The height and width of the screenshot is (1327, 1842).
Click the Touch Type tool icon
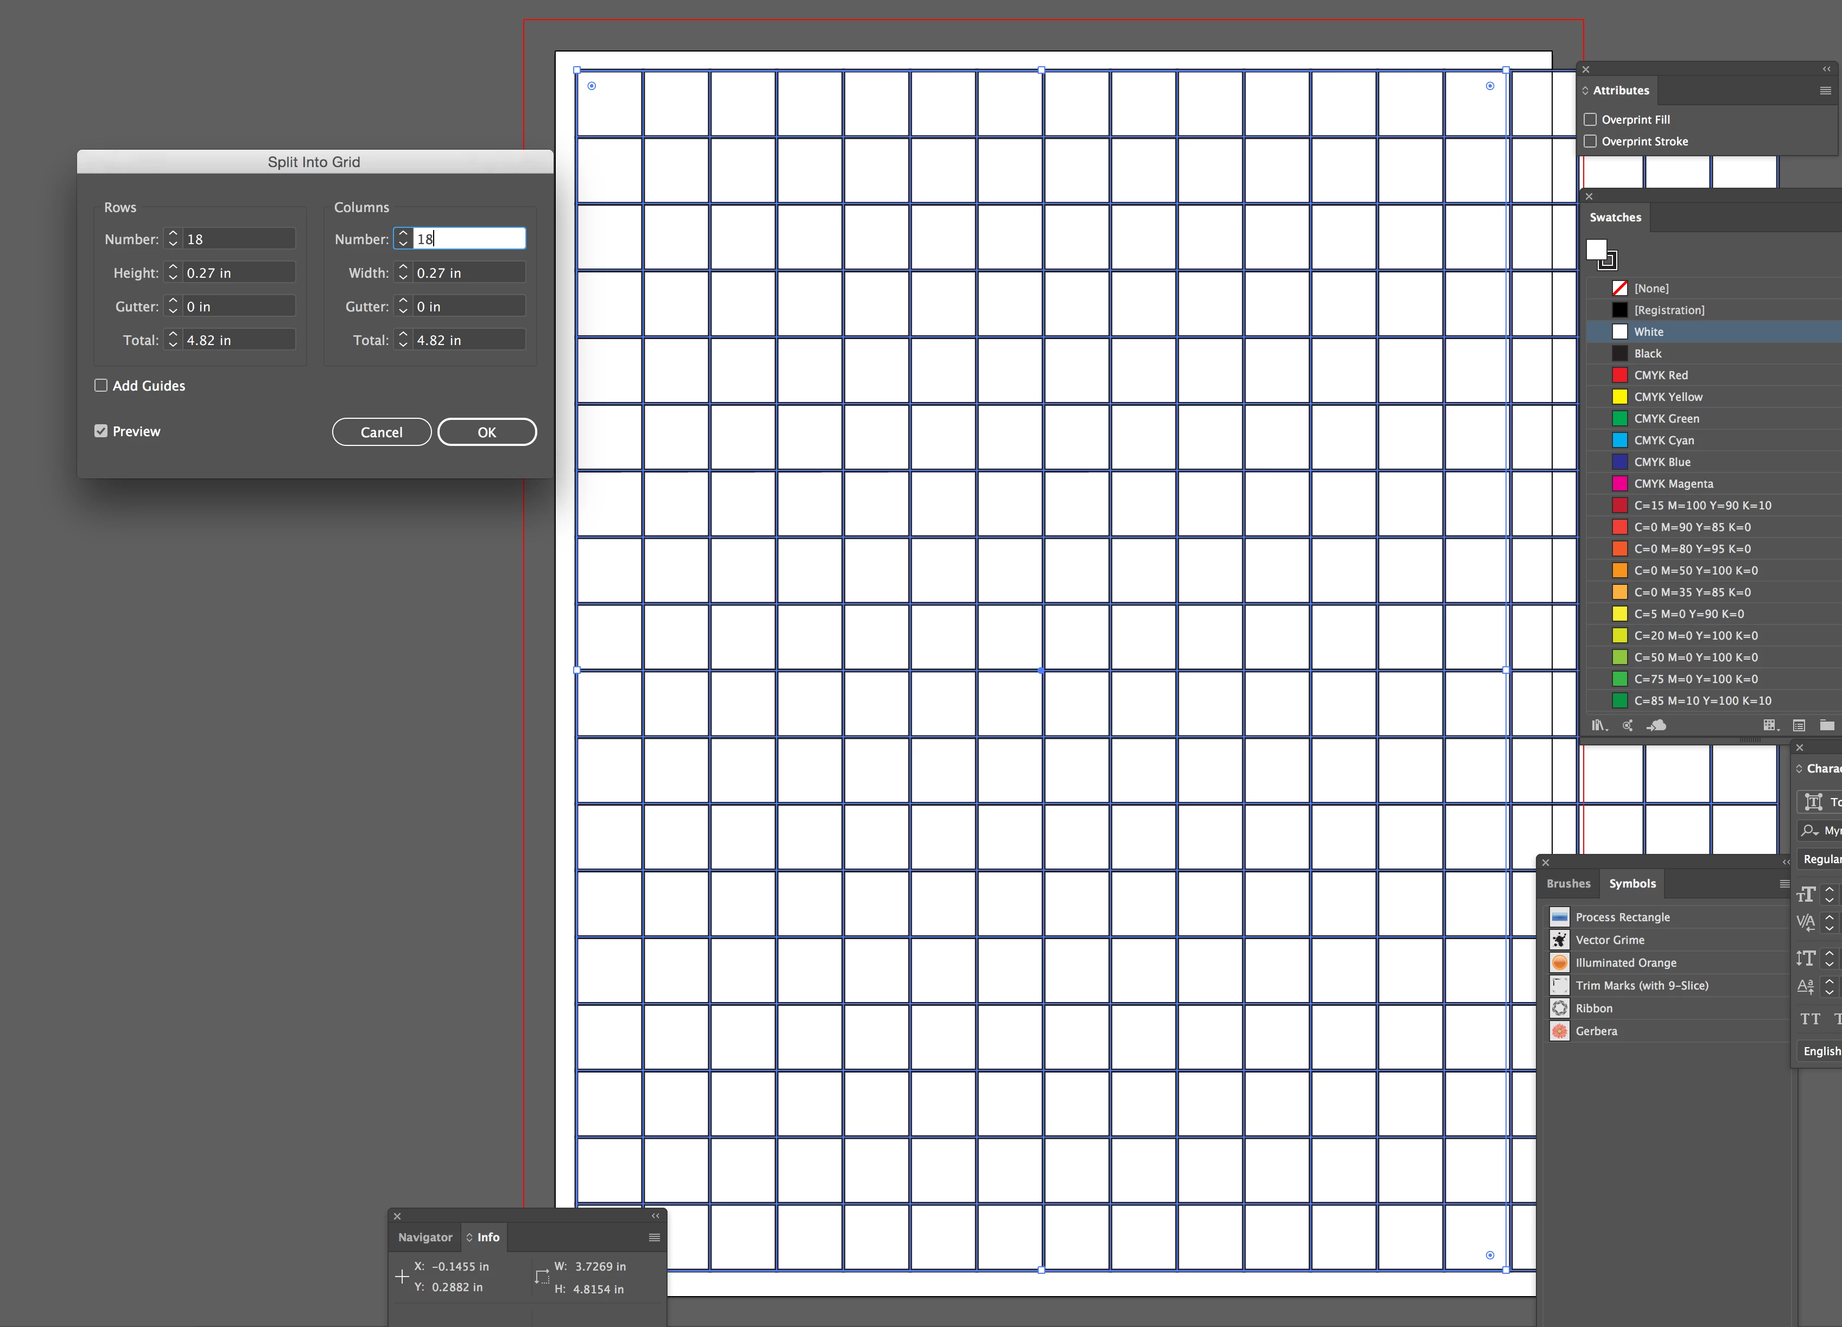click(1814, 802)
